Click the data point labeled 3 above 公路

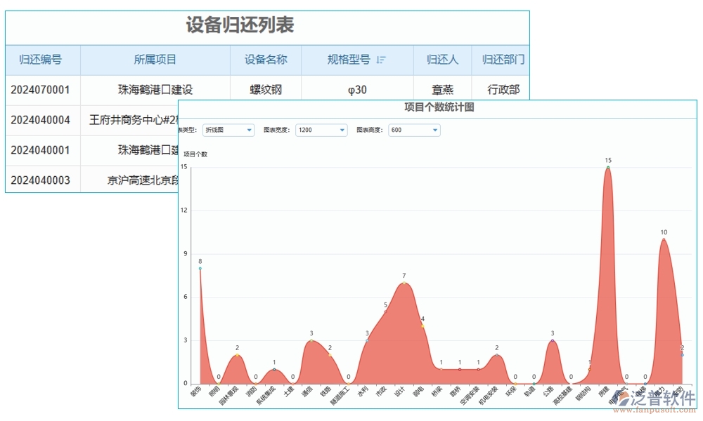pos(553,340)
